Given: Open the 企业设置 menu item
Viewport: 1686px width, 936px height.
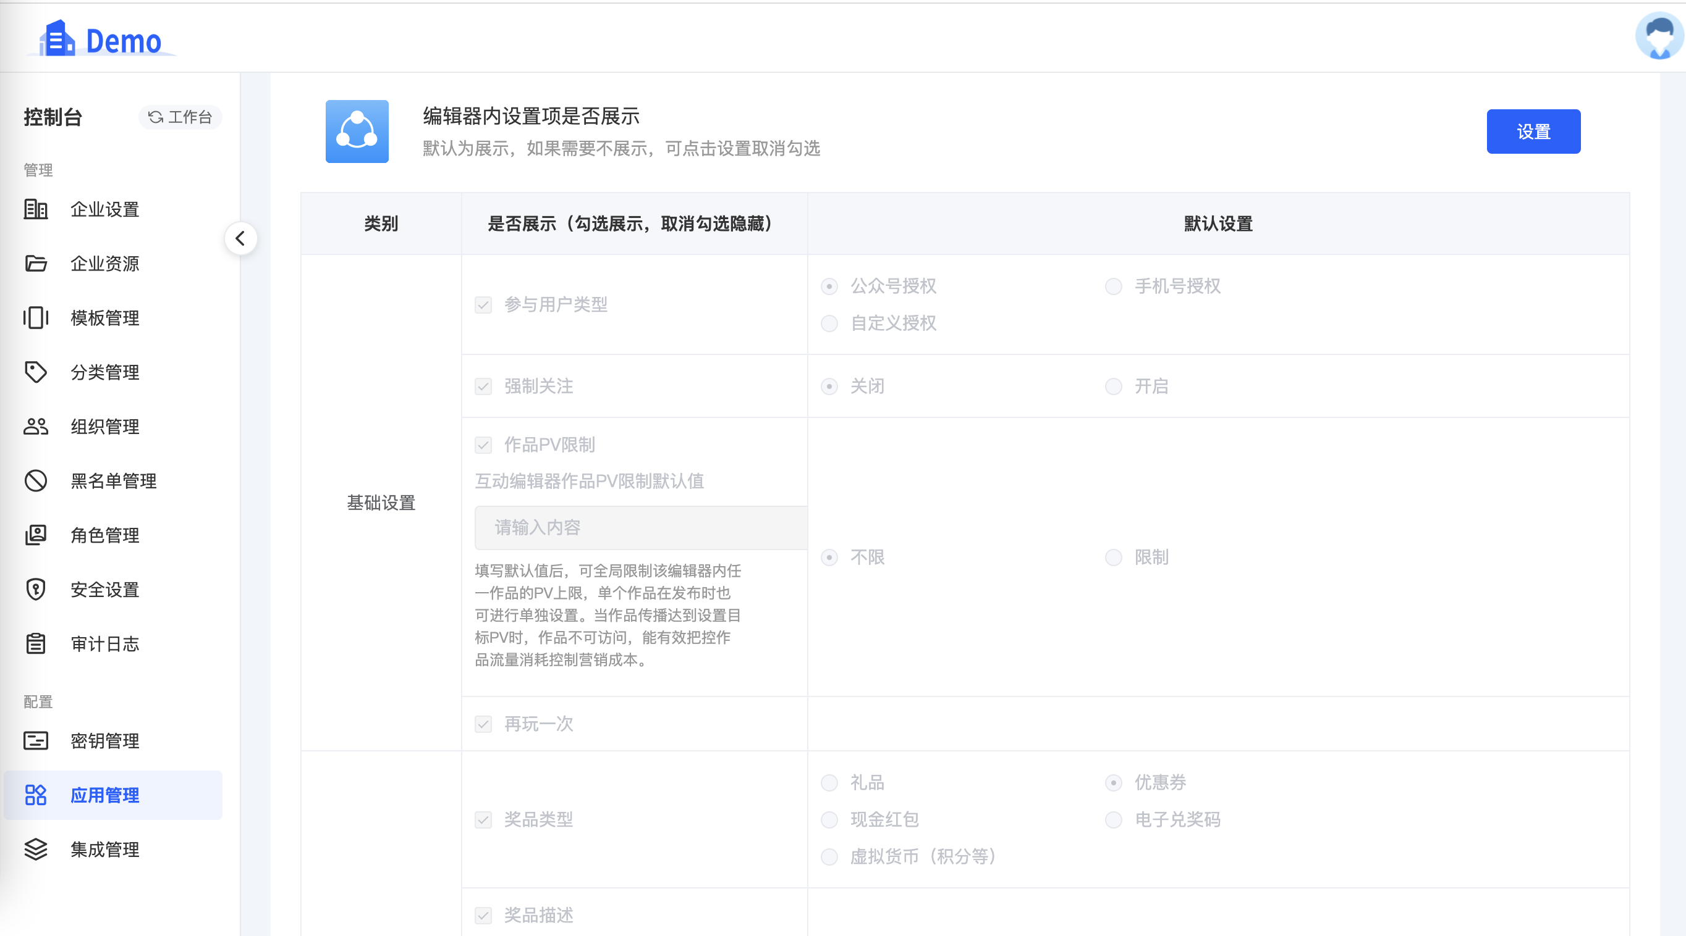Looking at the screenshot, I should point(112,209).
